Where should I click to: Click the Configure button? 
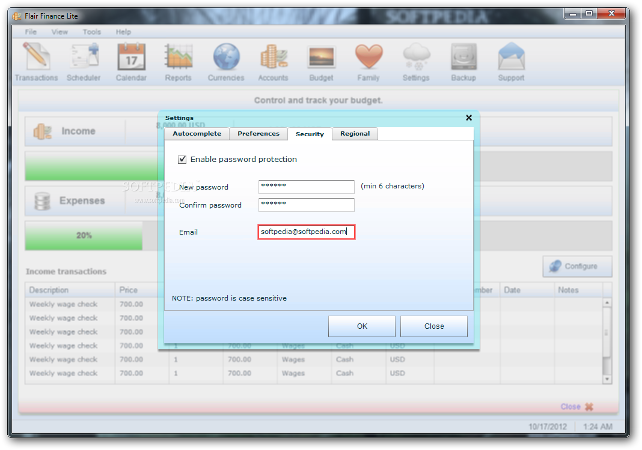[x=577, y=266]
